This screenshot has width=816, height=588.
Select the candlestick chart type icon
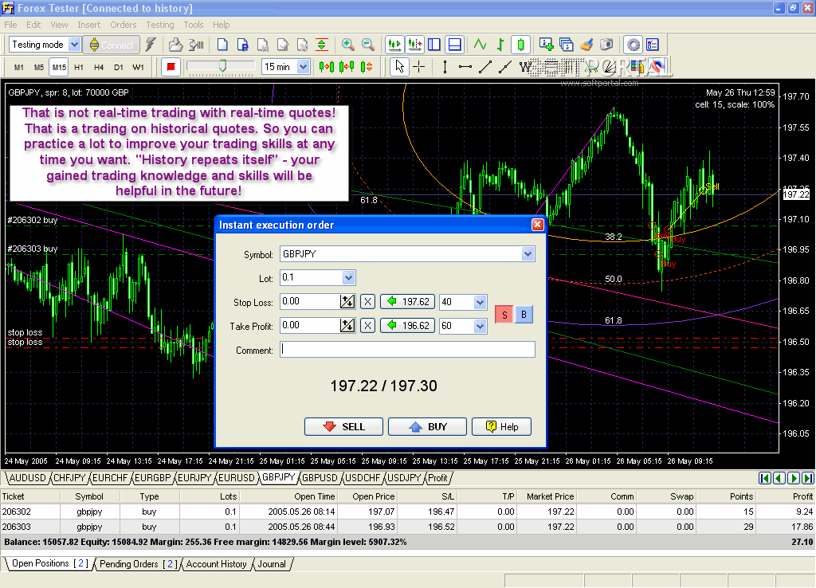click(x=520, y=45)
